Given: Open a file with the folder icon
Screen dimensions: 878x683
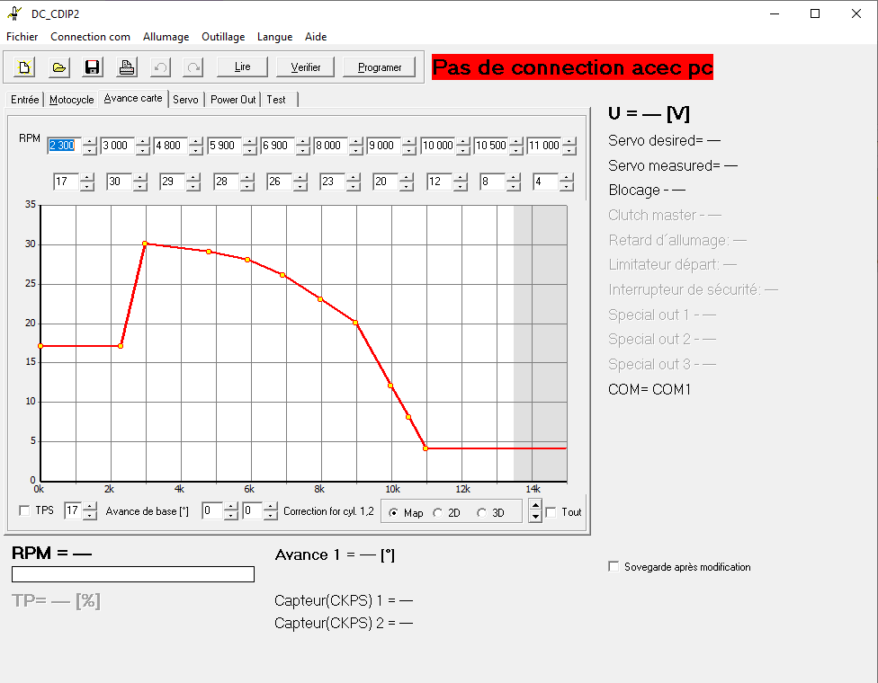Looking at the screenshot, I should pos(58,67).
